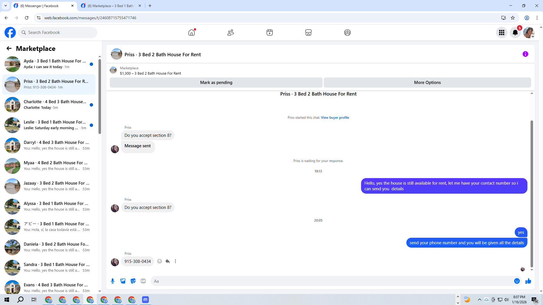This screenshot has height=305, width=543.
Task: Click the Mark as pending button
Action: (216, 83)
